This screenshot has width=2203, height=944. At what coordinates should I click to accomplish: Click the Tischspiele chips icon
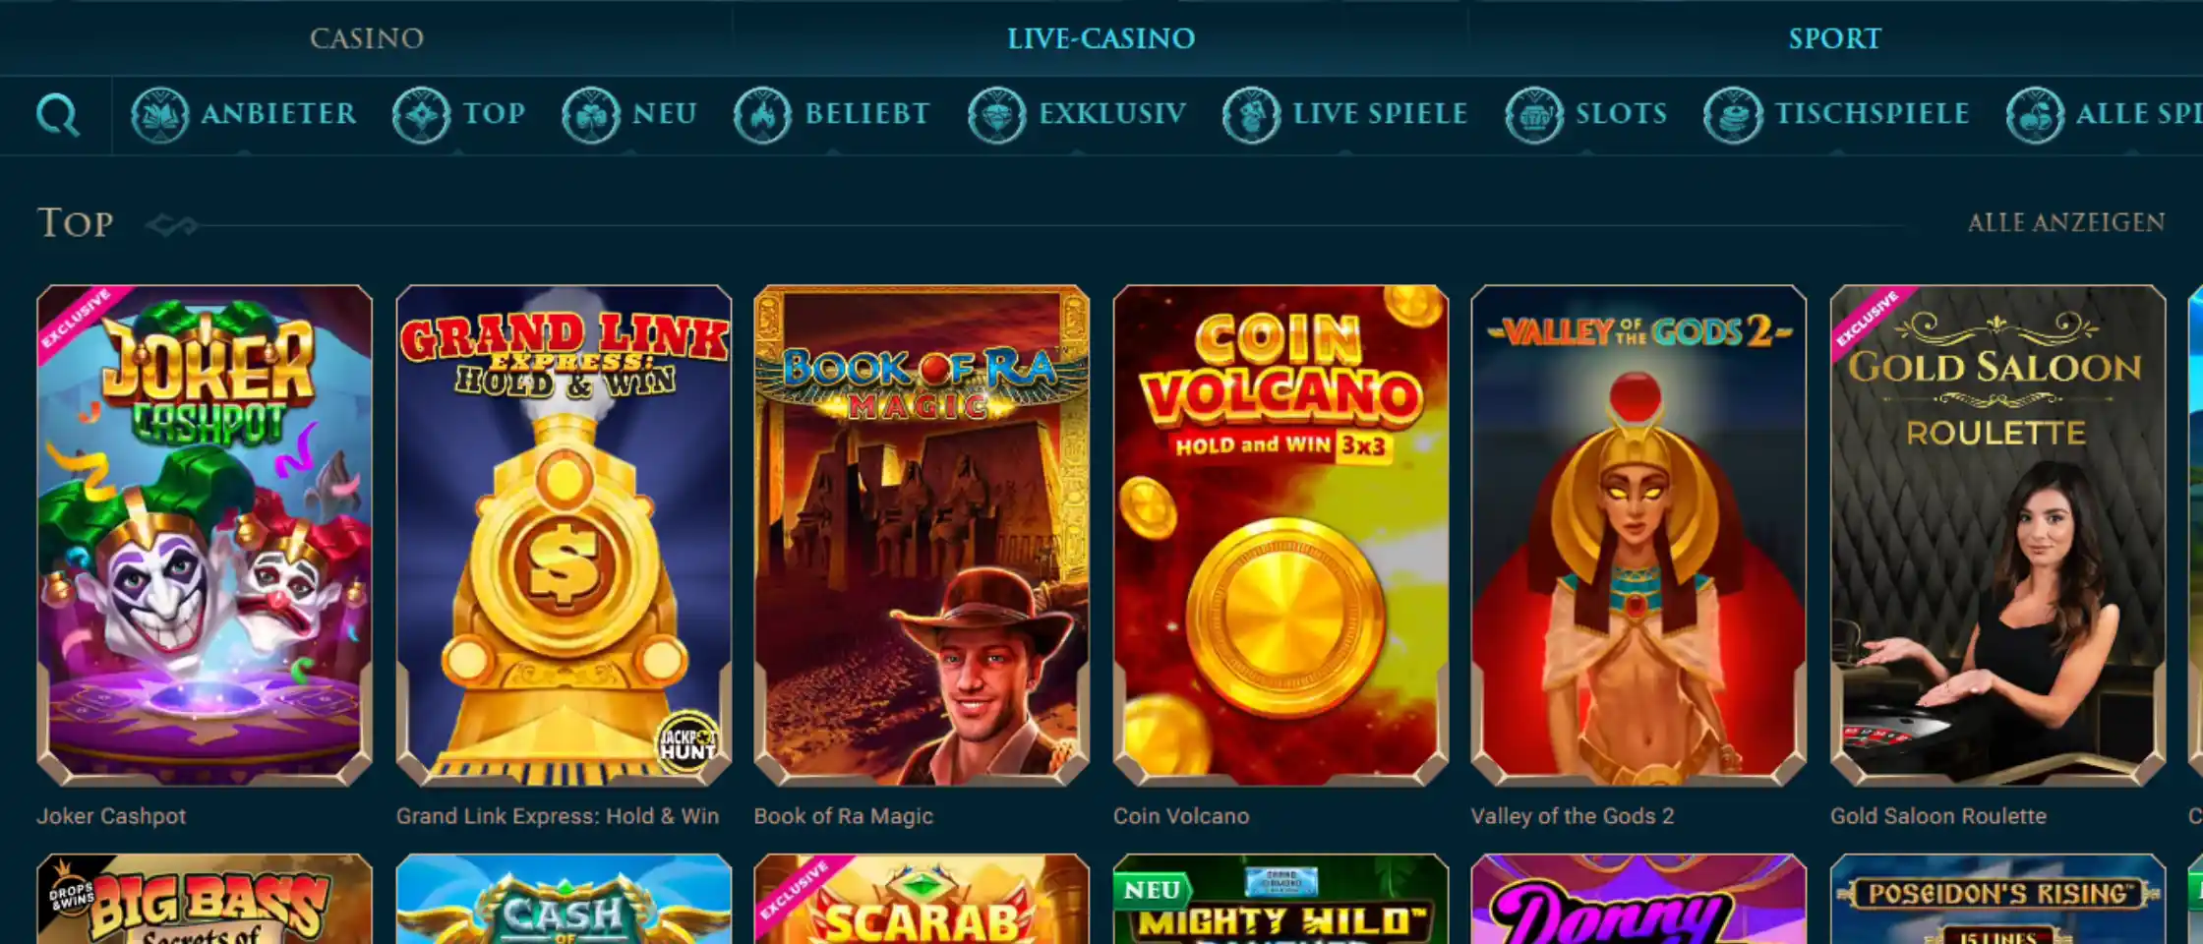pyautogui.click(x=1733, y=115)
